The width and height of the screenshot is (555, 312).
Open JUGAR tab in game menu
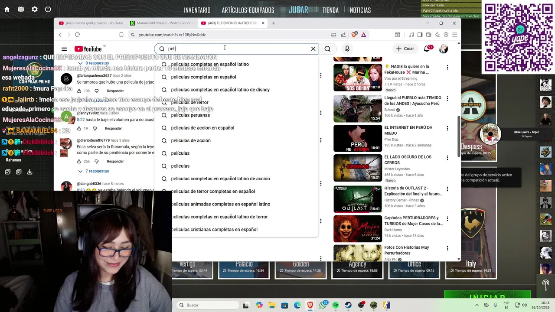tap(298, 10)
